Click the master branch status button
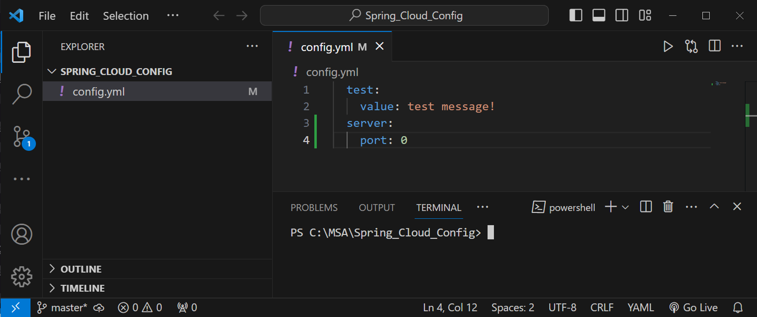Viewport: 757px width, 317px height. [63, 308]
